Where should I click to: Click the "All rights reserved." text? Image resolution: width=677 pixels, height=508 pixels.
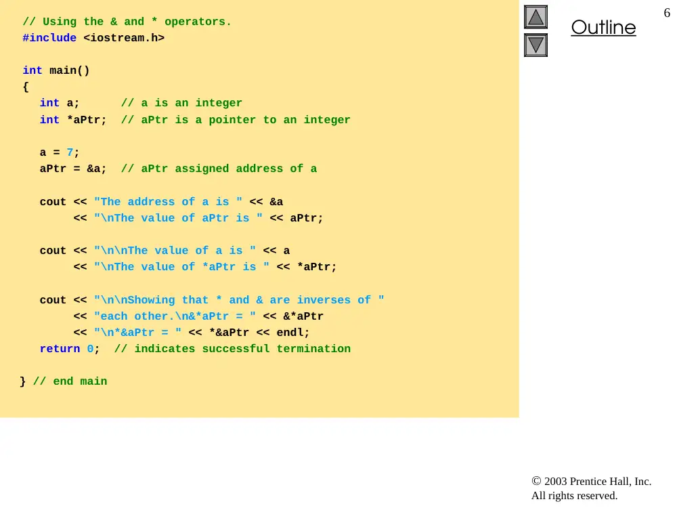[x=575, y=496]
